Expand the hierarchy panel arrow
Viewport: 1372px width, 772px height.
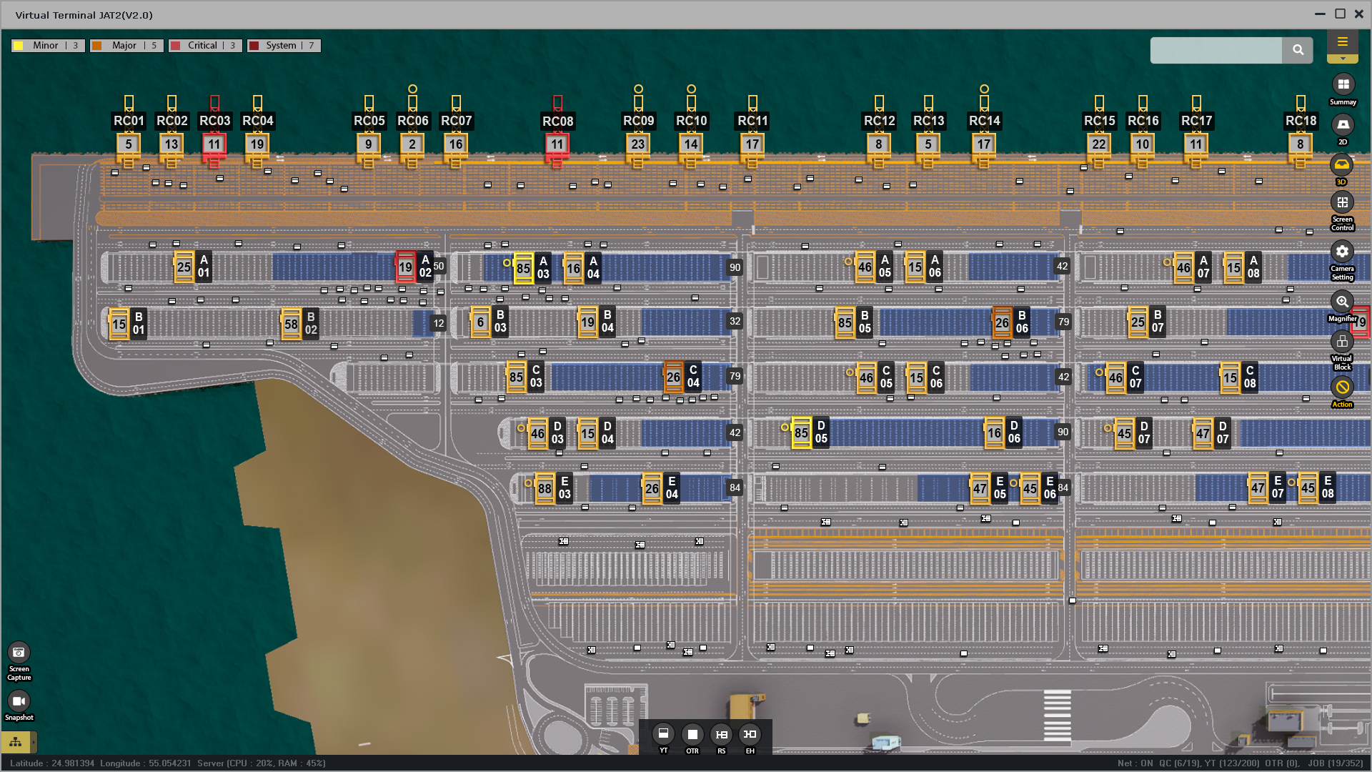[x=33, y=742]
